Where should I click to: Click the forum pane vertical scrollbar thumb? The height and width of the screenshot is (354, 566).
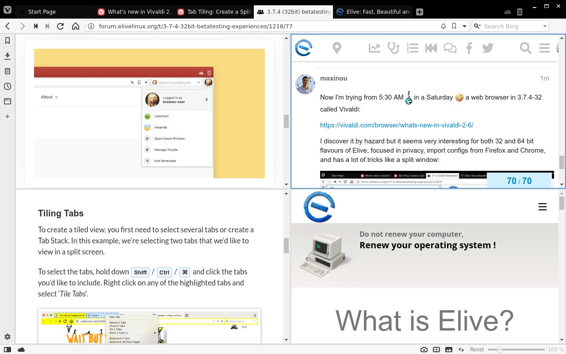562,162
